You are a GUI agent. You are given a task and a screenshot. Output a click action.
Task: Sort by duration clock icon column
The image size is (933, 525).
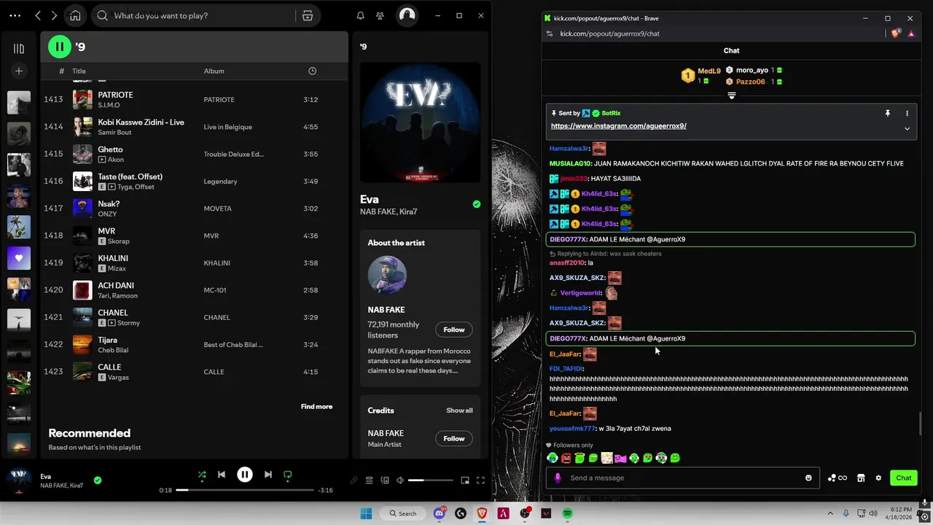point(312,71)
